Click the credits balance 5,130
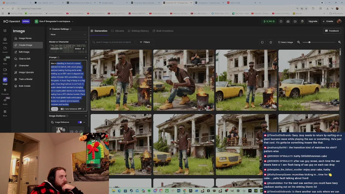This screenshot has width=345, height=194. [x=269, y=21]
